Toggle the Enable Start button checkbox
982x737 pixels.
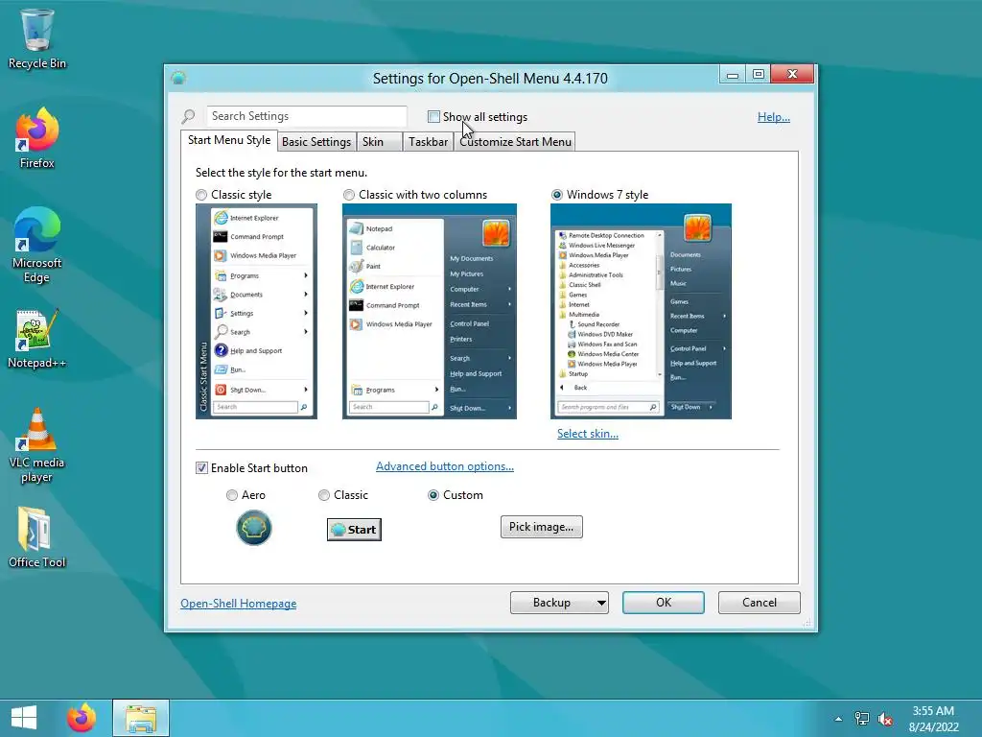[x=201, y=468]
